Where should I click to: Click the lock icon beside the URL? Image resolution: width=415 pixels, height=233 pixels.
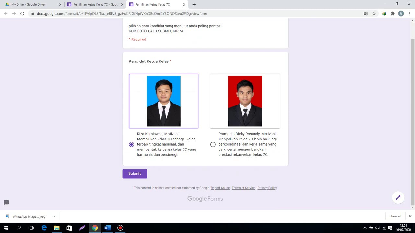(32, 14)
